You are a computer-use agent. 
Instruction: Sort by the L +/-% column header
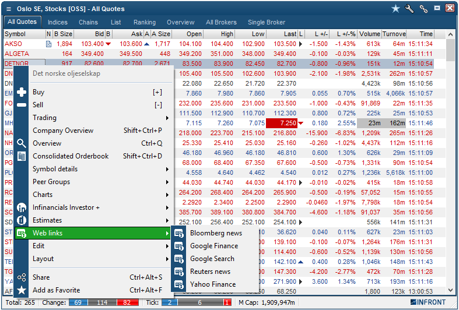pos(343,34)
